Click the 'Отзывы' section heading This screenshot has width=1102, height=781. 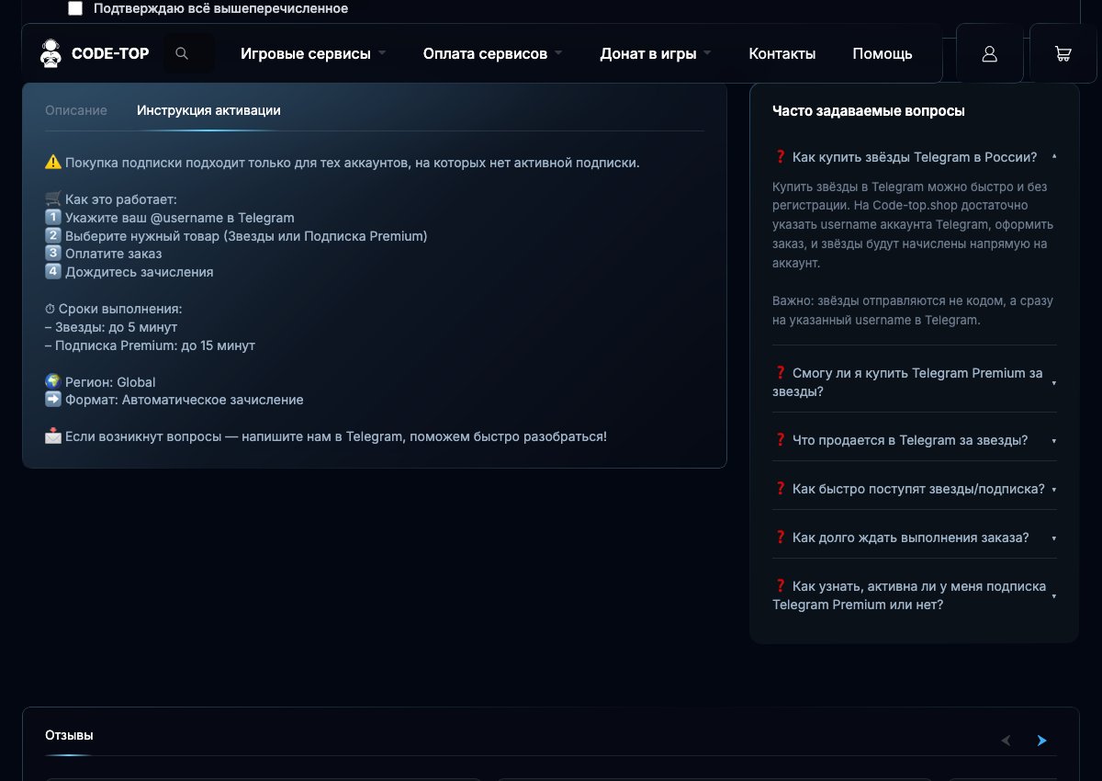(69, 735)
